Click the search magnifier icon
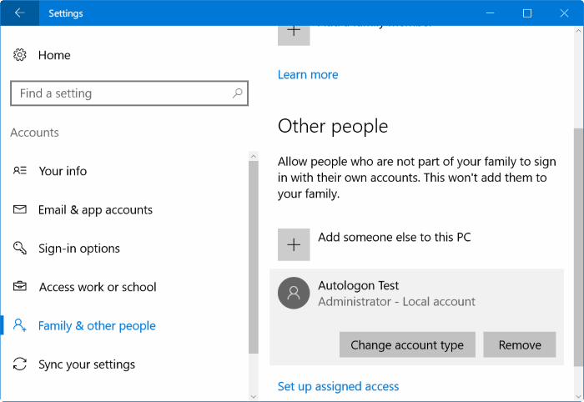584x402 pixels. [238, 93]
